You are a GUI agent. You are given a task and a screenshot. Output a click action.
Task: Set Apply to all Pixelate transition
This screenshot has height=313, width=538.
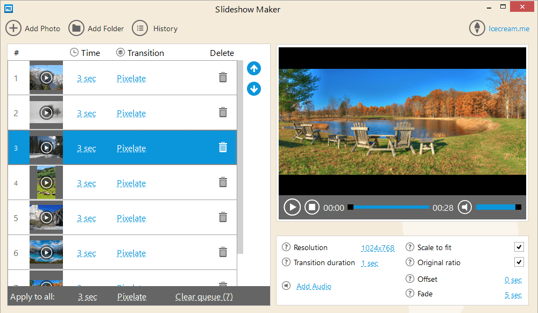coord(132,297)
